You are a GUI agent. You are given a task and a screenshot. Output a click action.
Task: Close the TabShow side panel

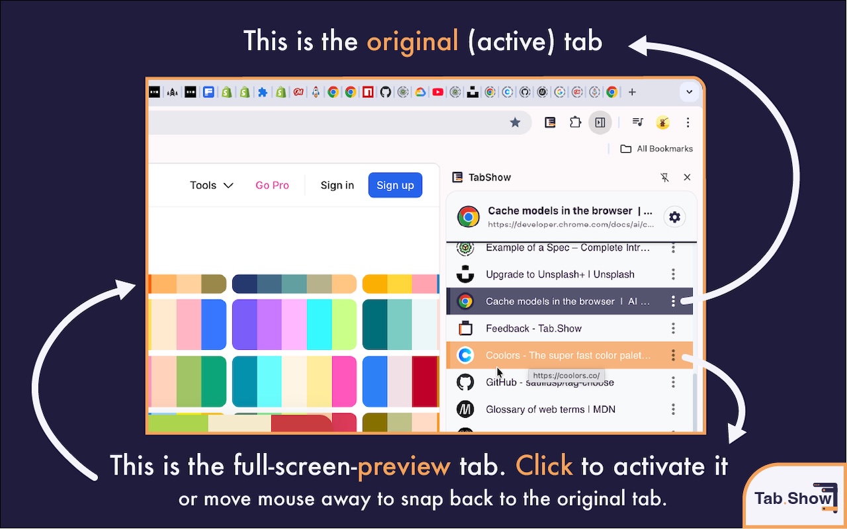[x=687, y=177]
